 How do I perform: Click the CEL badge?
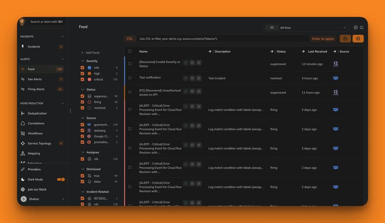[130, 39]
